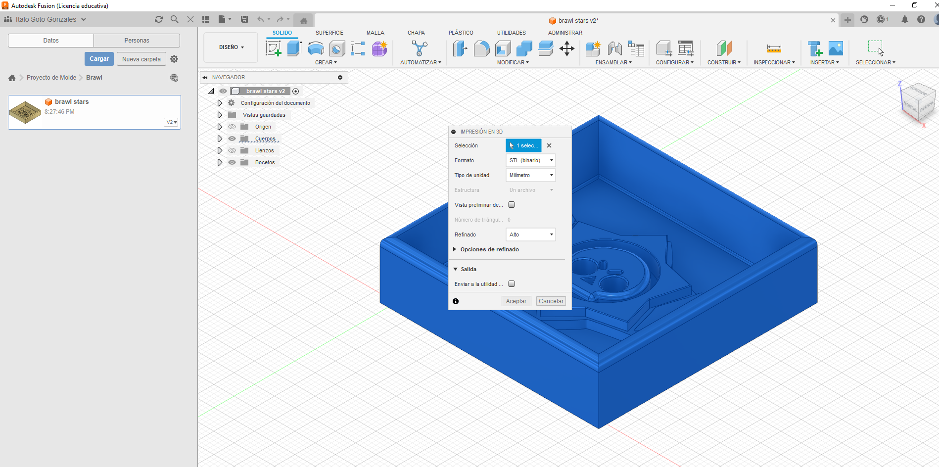Screen dimensions: 939x467
Task: Refresh the data panel
Action: [159, 19]
